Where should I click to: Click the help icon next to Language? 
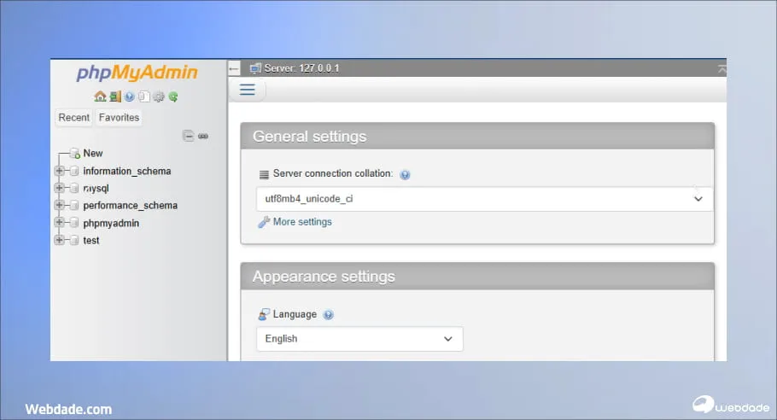329,315
